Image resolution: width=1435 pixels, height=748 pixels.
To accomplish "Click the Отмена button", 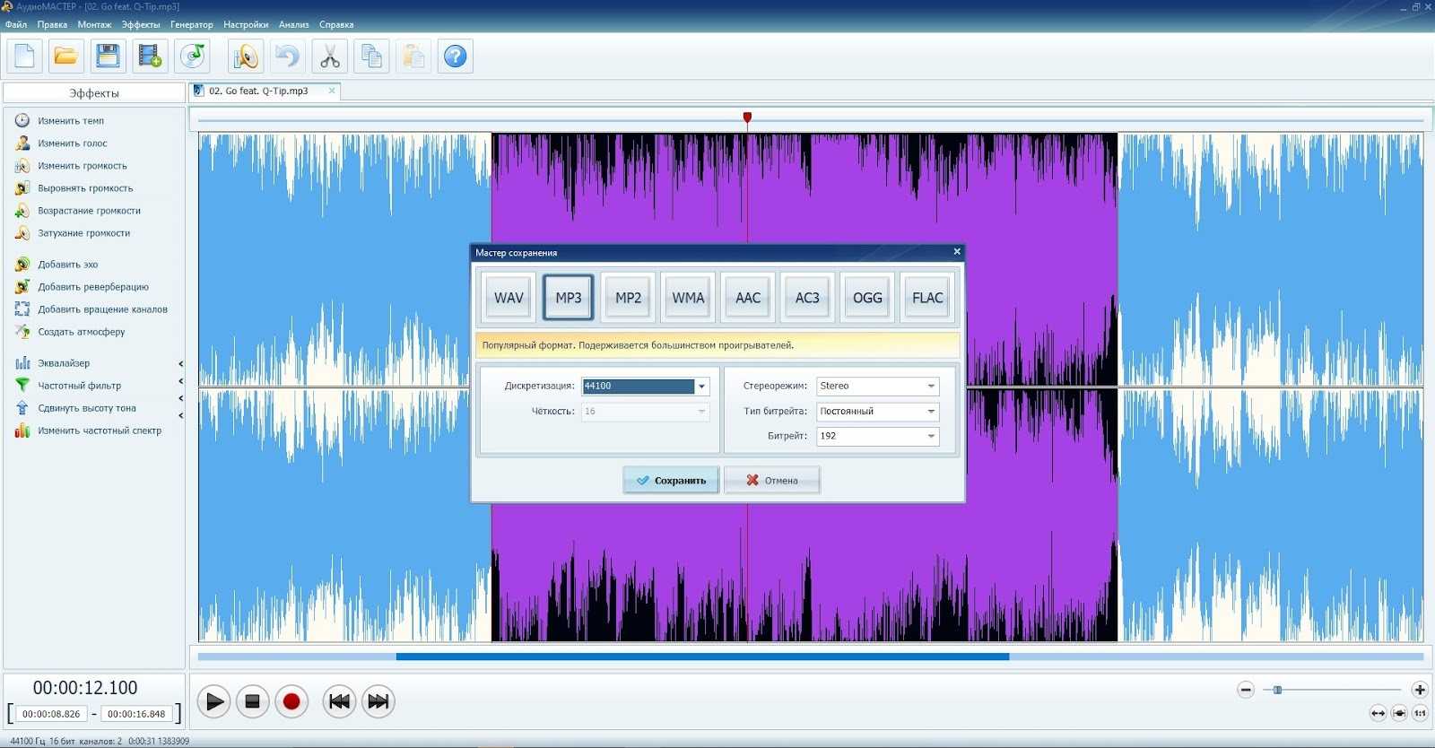I will (x=772, y=481).
